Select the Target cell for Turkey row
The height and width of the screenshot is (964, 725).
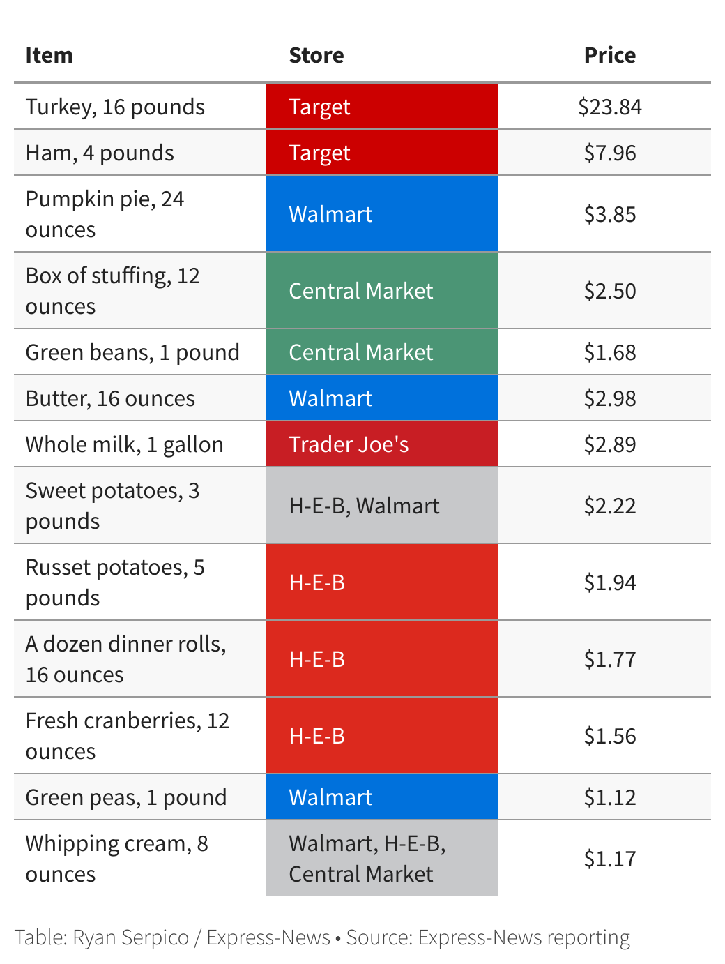382,107
